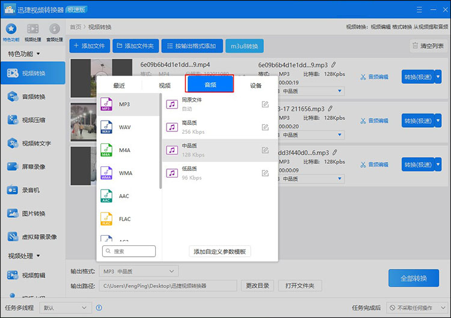Expand the 输出格式 MP3 中品质 dropdown
Screen dimensions: 451x318
pyautogui.click(x=139, y=271)
